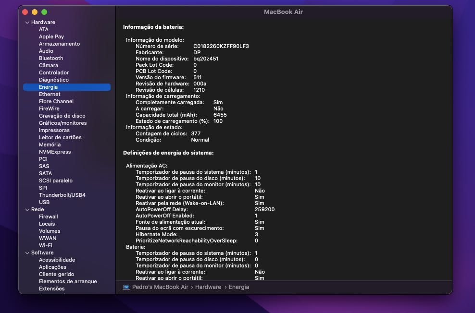Open Cliente gerido entry
Viewport: 475px width, 313px height.
click(x=56, y=274)
